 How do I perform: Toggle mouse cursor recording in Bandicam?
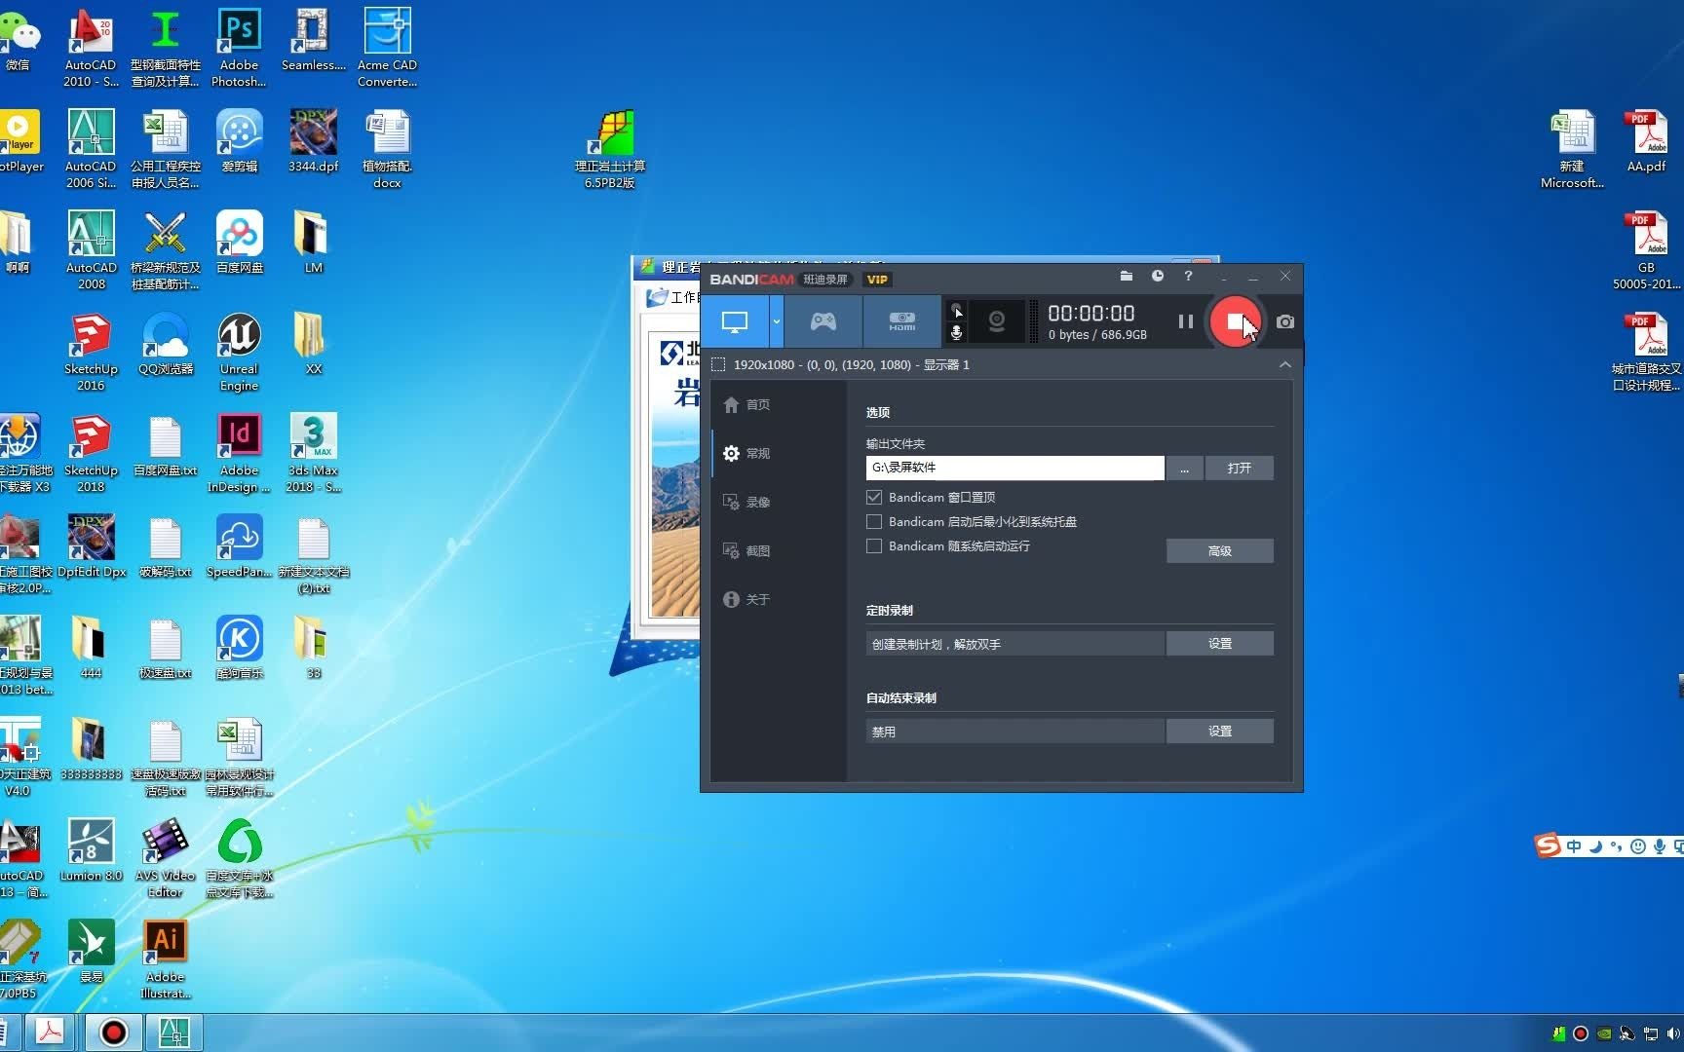pos(957,310)
